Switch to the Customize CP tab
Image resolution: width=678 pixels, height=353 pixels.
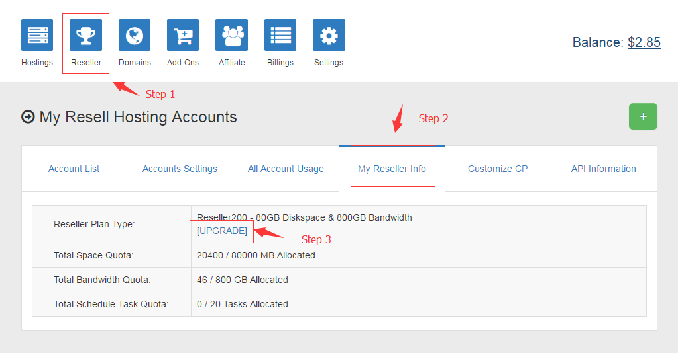[x=498, y=169]
